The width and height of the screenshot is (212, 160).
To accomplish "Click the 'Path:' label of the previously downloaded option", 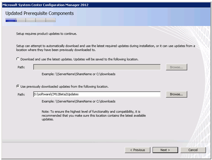I will point(21,94).
